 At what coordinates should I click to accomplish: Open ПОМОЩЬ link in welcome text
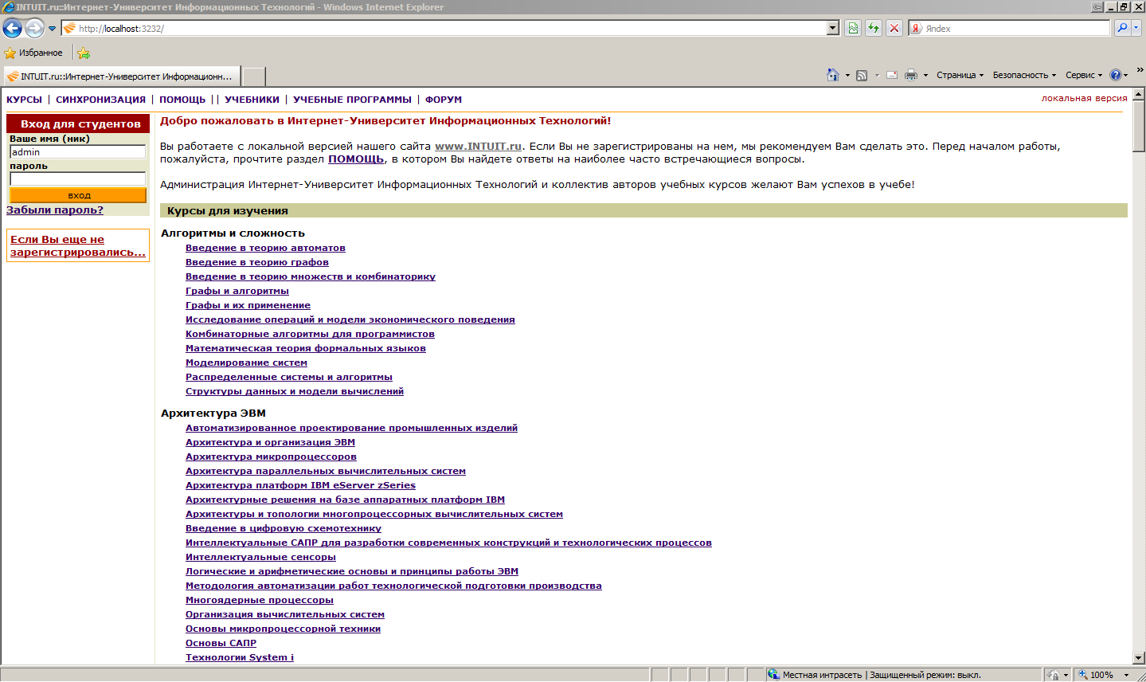356,159
